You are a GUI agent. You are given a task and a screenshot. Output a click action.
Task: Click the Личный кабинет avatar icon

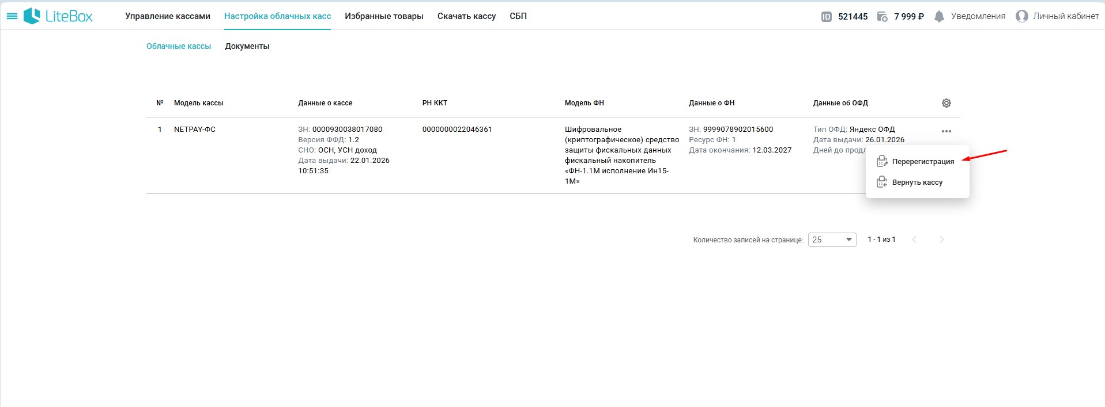[1022, 17]
